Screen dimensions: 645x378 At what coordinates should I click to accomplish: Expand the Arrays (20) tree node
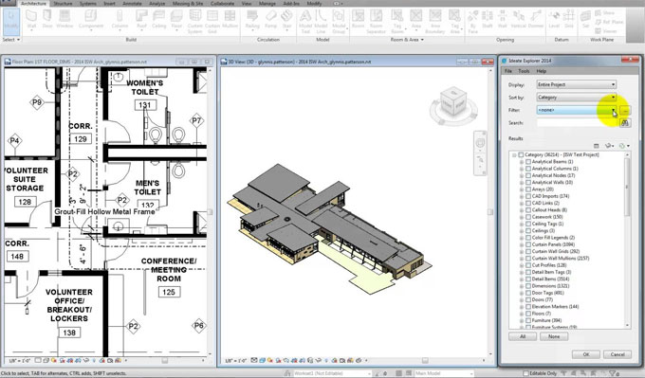pyautogui.click(x=522, y=189)
